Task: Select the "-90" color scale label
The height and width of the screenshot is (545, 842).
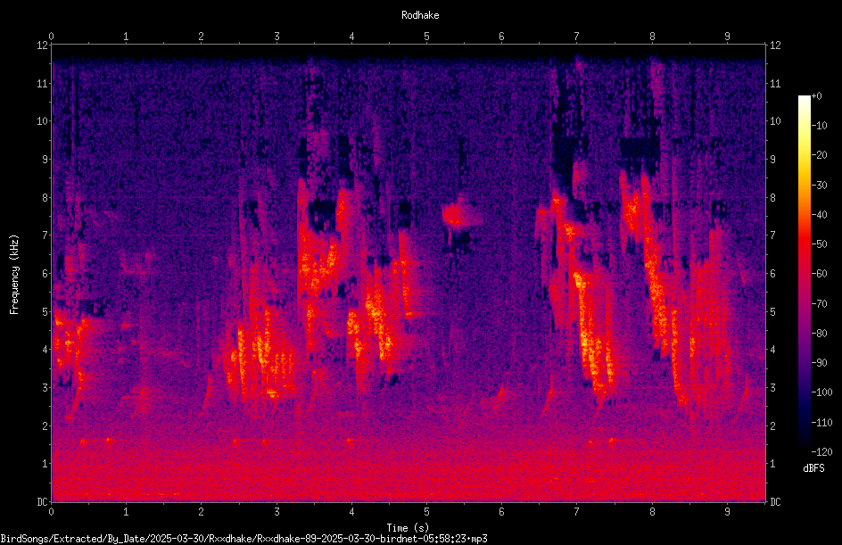Action: pyautogui.click(x=819, y=363)
